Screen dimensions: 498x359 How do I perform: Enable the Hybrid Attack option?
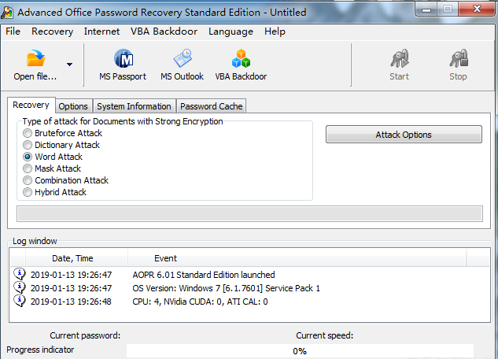click(28, 192)
